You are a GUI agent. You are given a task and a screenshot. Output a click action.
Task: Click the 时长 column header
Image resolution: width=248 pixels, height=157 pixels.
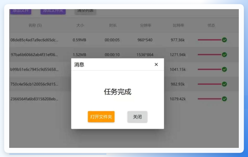pyautogui.click(x=113, y=25)
